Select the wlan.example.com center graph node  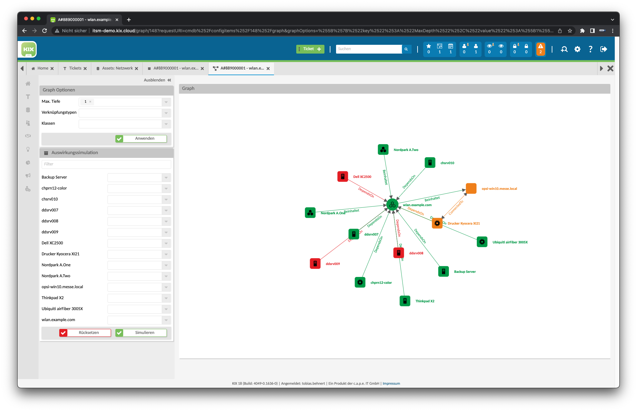(392, 205)
